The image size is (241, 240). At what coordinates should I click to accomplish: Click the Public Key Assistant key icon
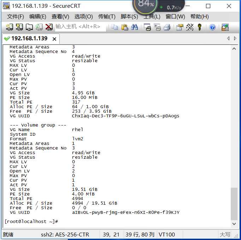(200, 27)
